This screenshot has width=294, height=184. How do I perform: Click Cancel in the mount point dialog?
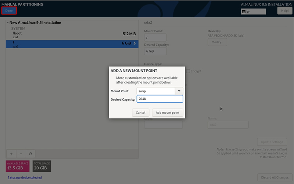pos(140,113)
